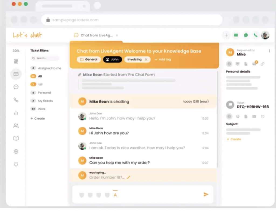Click Create under Subject section

pyautogui.click(x=234, y=139)
